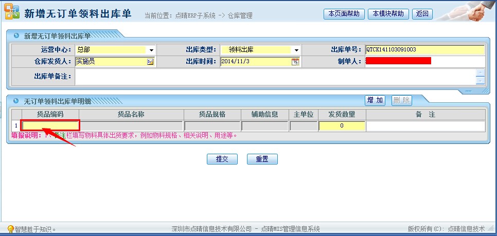This screenshot has width=497, height=236.
Task: Add a detail row with 增加
Action: pyautogui.click(x=375, y=100)
